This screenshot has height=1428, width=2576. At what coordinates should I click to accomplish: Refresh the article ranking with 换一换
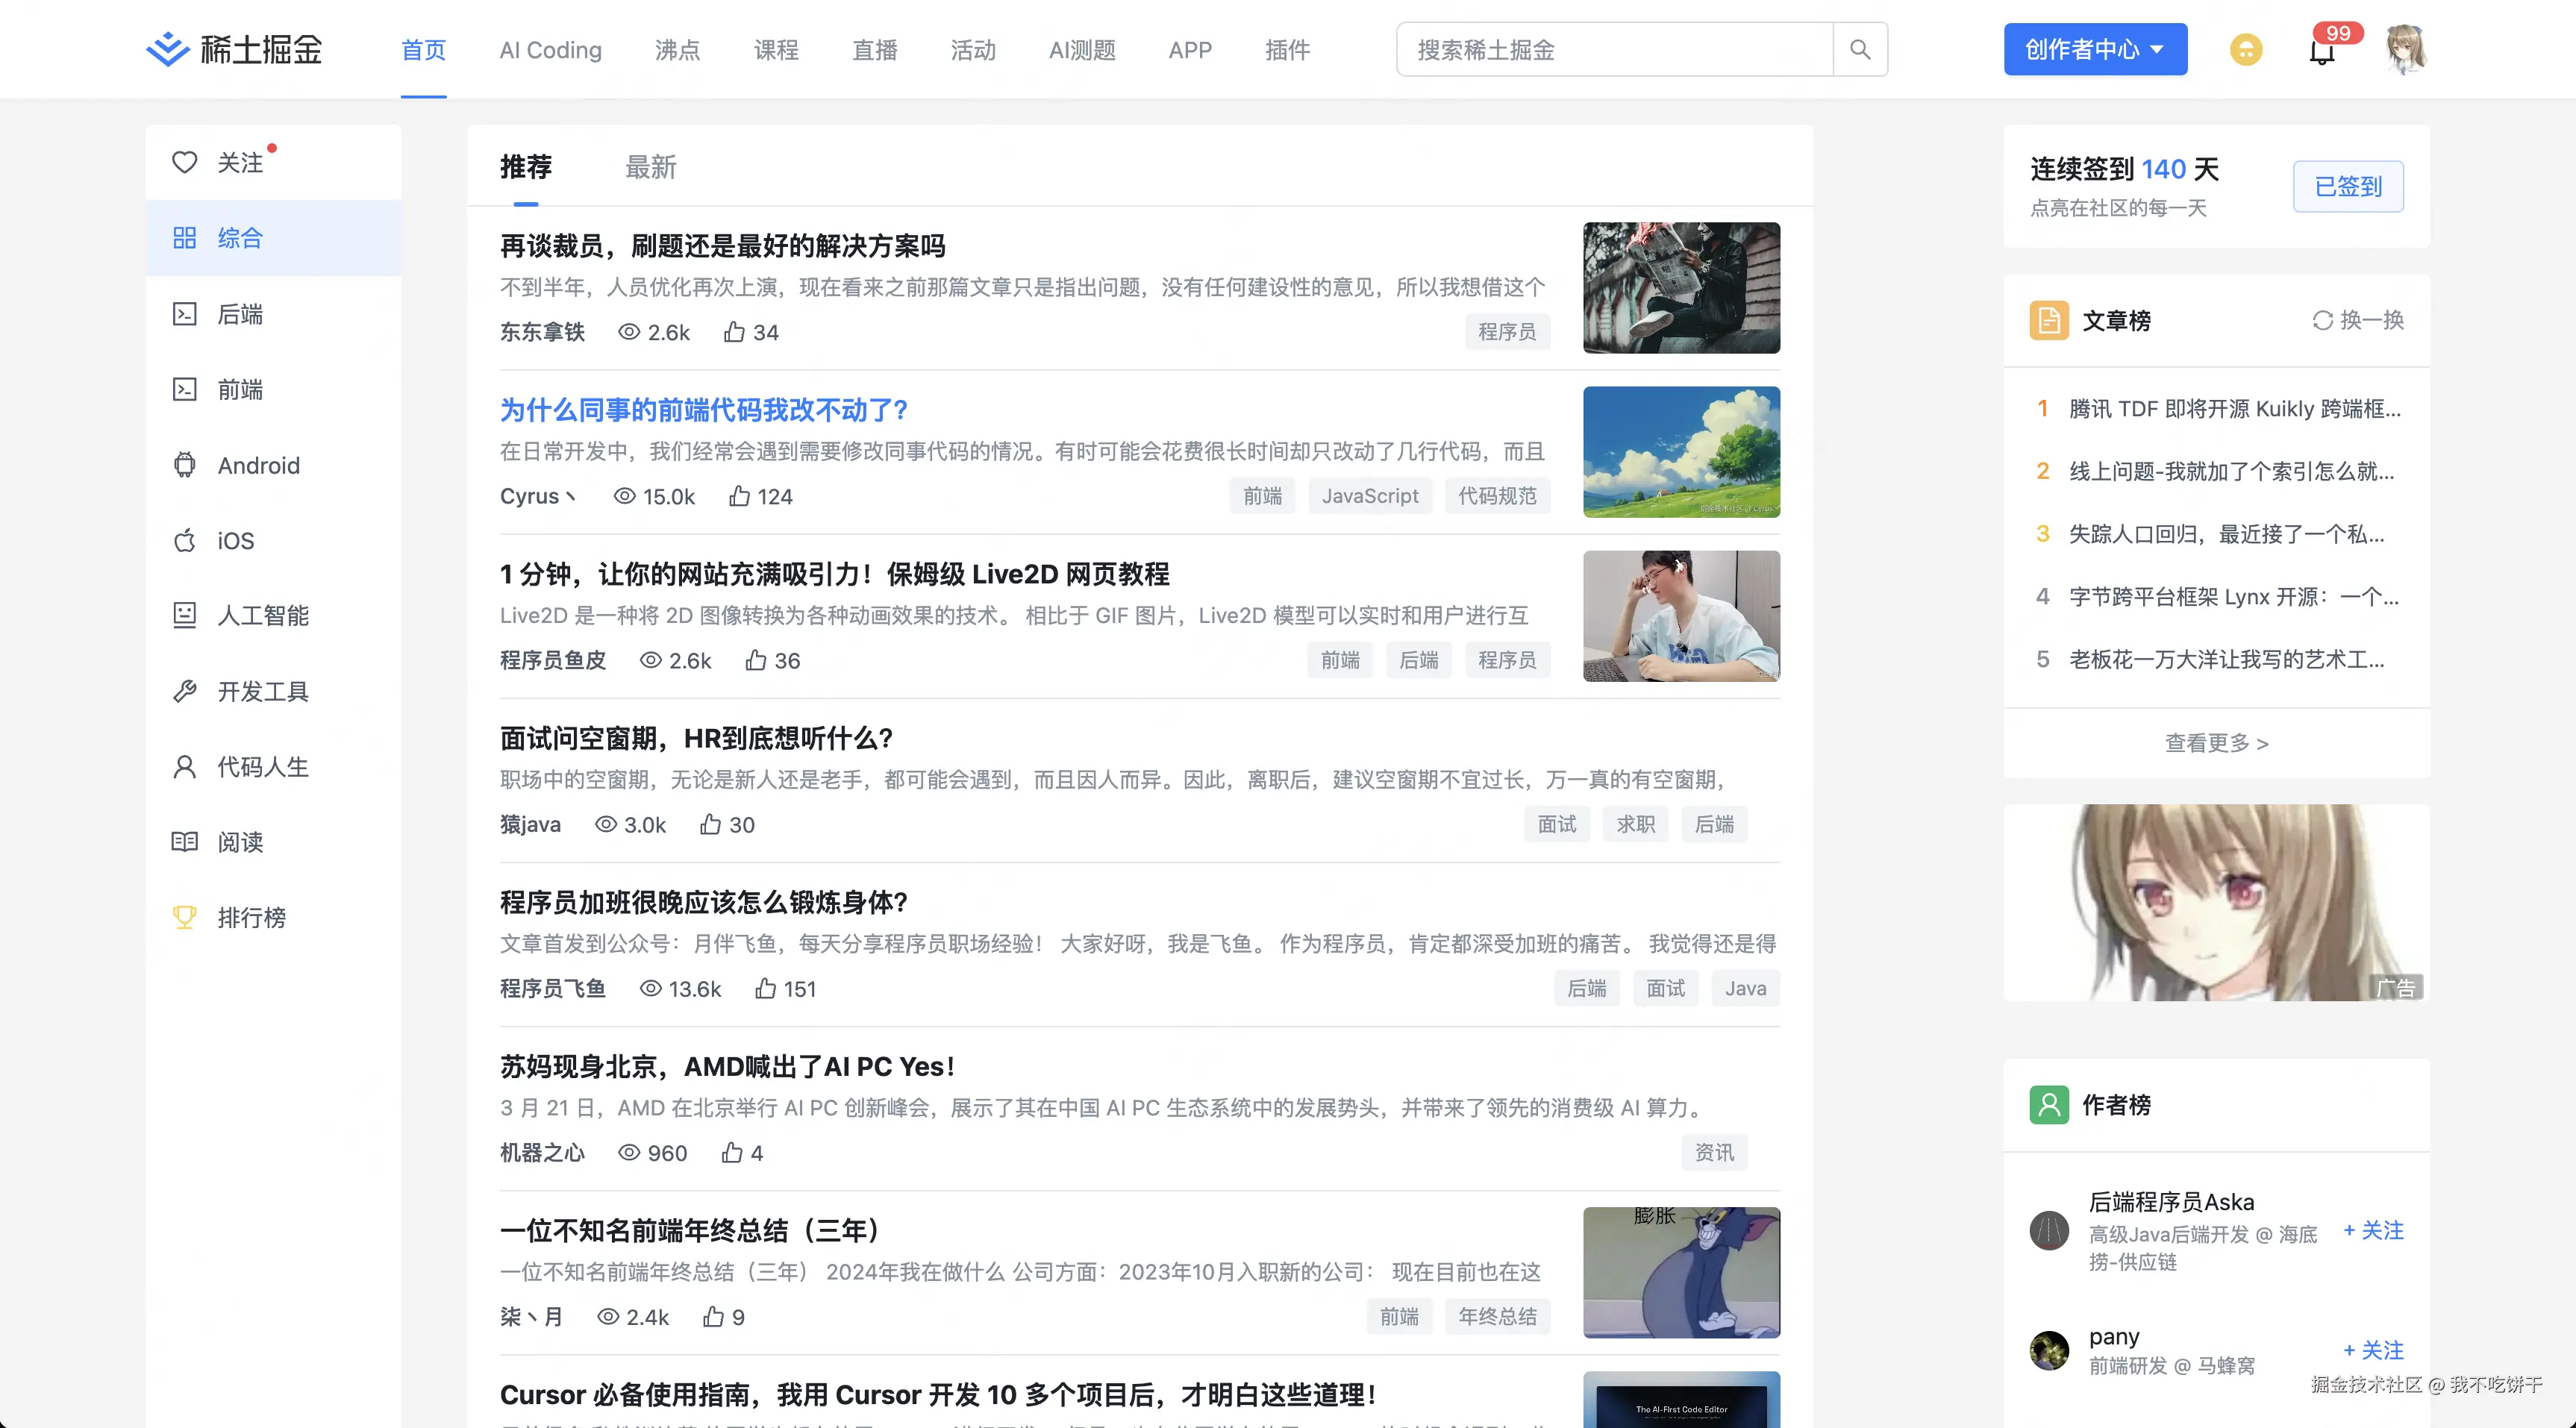point(2358,320)
